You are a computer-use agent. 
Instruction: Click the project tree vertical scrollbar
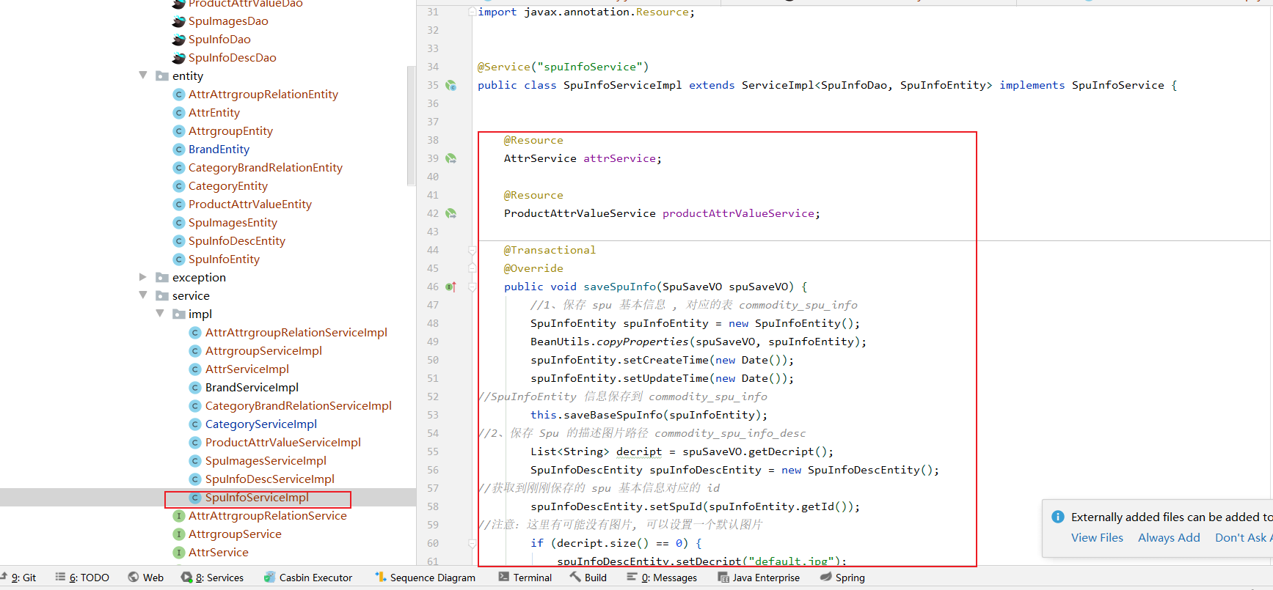click(x=411, y=126)
